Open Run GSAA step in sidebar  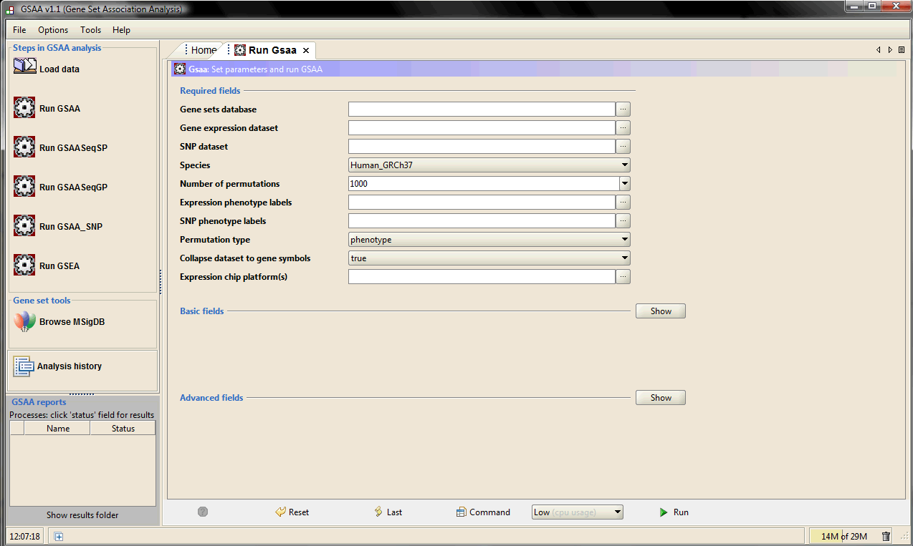click(x=47, y=108)
